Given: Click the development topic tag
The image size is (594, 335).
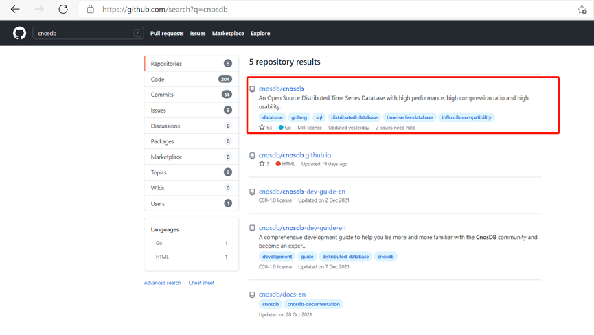Looking at the screenshot, I should click(277, 257).
